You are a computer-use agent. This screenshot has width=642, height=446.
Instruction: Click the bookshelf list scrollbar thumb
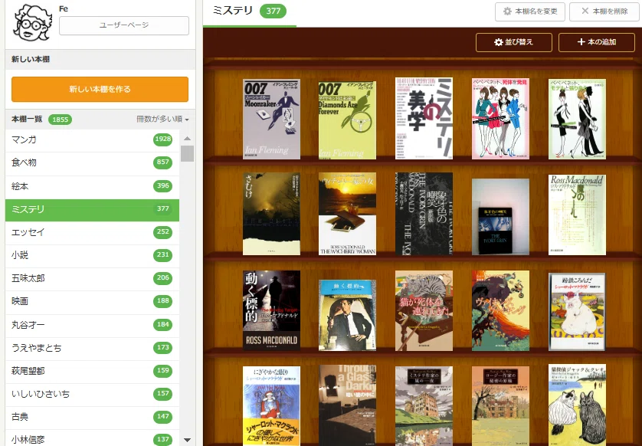[187, 153]
